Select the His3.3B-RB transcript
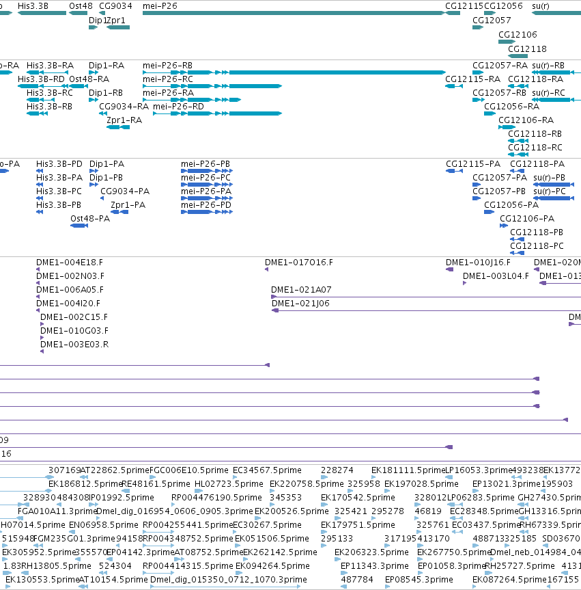 [x=37, y=113]
